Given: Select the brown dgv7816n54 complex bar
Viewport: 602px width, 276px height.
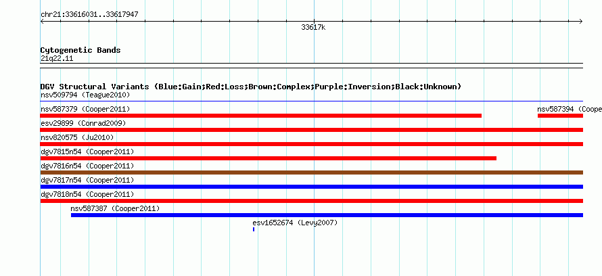Looking at the screenshot, I should [311, 172].
